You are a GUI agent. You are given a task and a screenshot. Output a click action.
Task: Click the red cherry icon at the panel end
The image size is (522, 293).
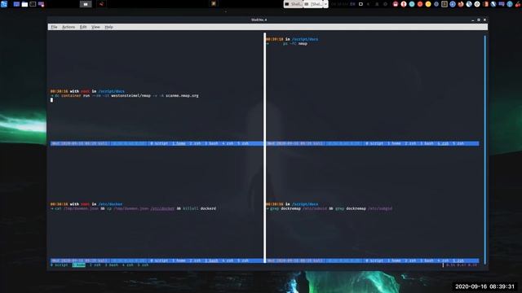tap(518, 4)
